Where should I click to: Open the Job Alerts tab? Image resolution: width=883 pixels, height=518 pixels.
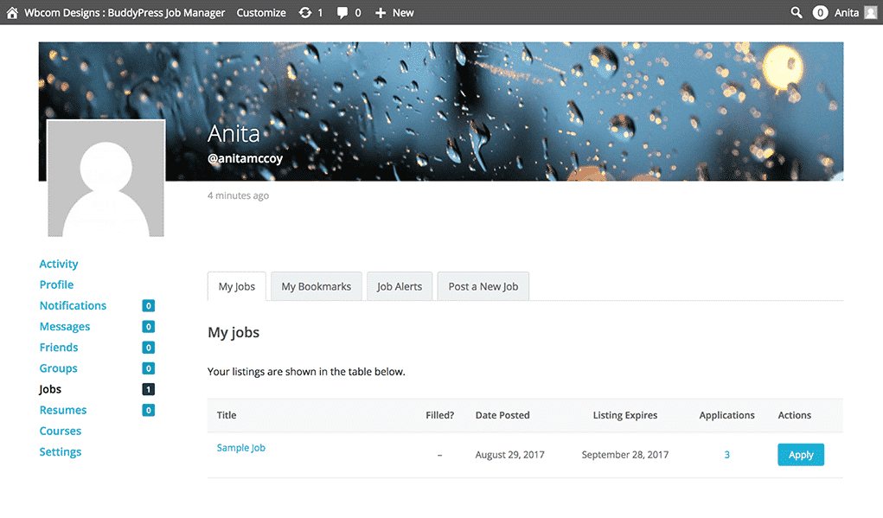click(399, 285)
